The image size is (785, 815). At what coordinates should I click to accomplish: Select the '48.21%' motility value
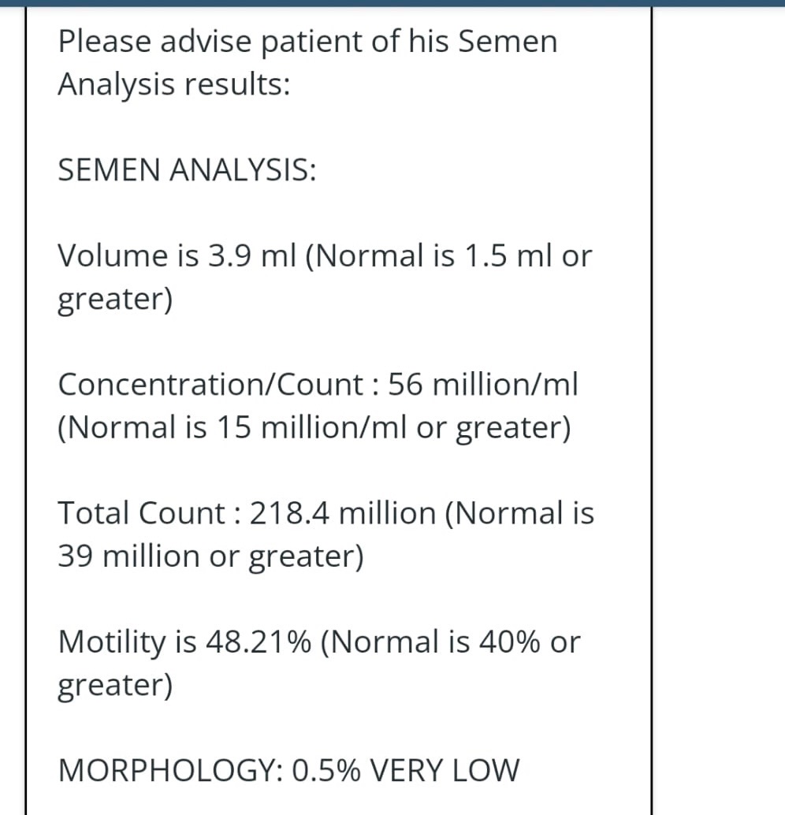(x=259, y=642)
